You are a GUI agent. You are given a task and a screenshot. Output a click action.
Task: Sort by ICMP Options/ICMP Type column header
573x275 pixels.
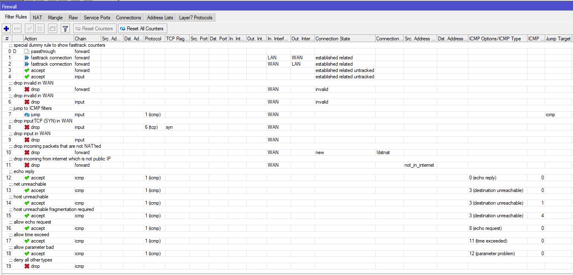coord(498,38)
